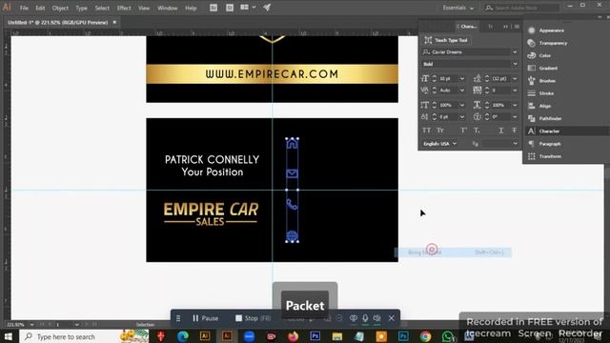This screenshot has width=610, height=343.
Task: Open the Essentials workspace switcher
Action: click(x=457, y=8)
